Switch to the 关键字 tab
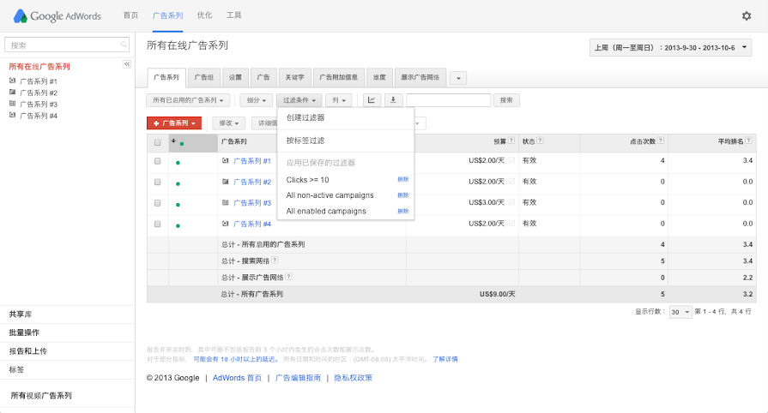Image resolution: width=768 pixels, height=413 pixels. (x=294, y=77)
